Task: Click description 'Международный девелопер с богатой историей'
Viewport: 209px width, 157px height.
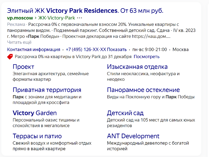Action: click(x=148, y=146)
